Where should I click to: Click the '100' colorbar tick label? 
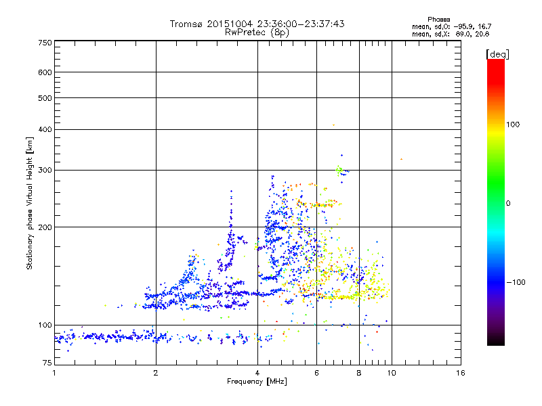(x=513, y=125)
